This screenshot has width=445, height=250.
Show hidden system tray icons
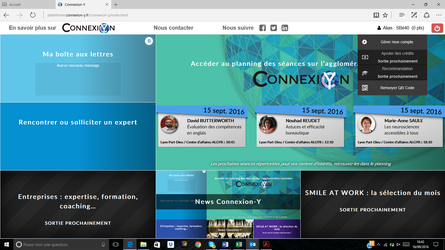[x=378, y=244]
